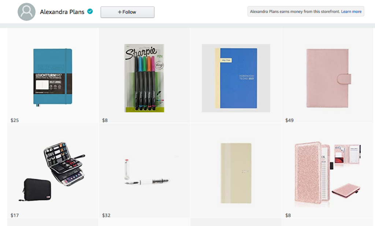375x226 pixels.
Task: Click the $32 price under fountain pen
Action: [x=106, y=215]
